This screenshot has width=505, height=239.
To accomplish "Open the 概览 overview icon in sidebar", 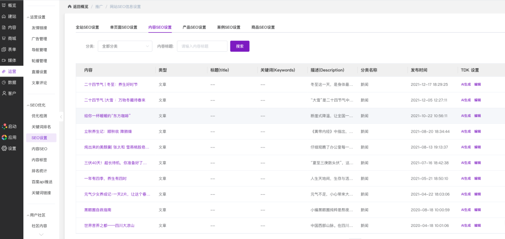I will coord(4,6).
